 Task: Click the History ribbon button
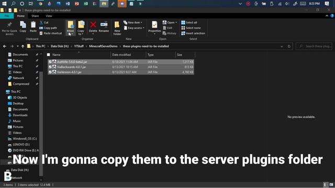point(169,33)
